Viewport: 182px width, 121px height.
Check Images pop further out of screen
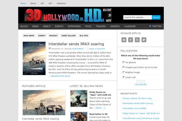point(124,67)
